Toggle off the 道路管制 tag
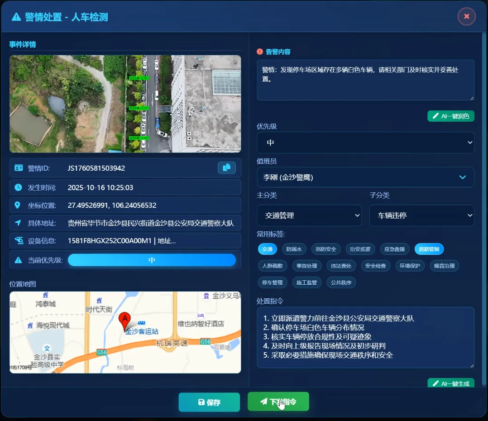Screen dimensions: 488x421 click(429, 249)
